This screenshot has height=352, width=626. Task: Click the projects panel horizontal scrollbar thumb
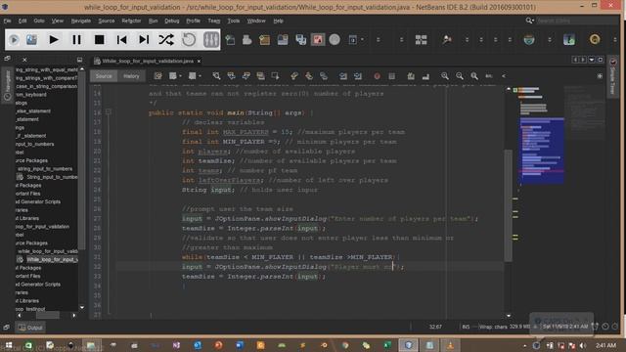tap(48, 315)
